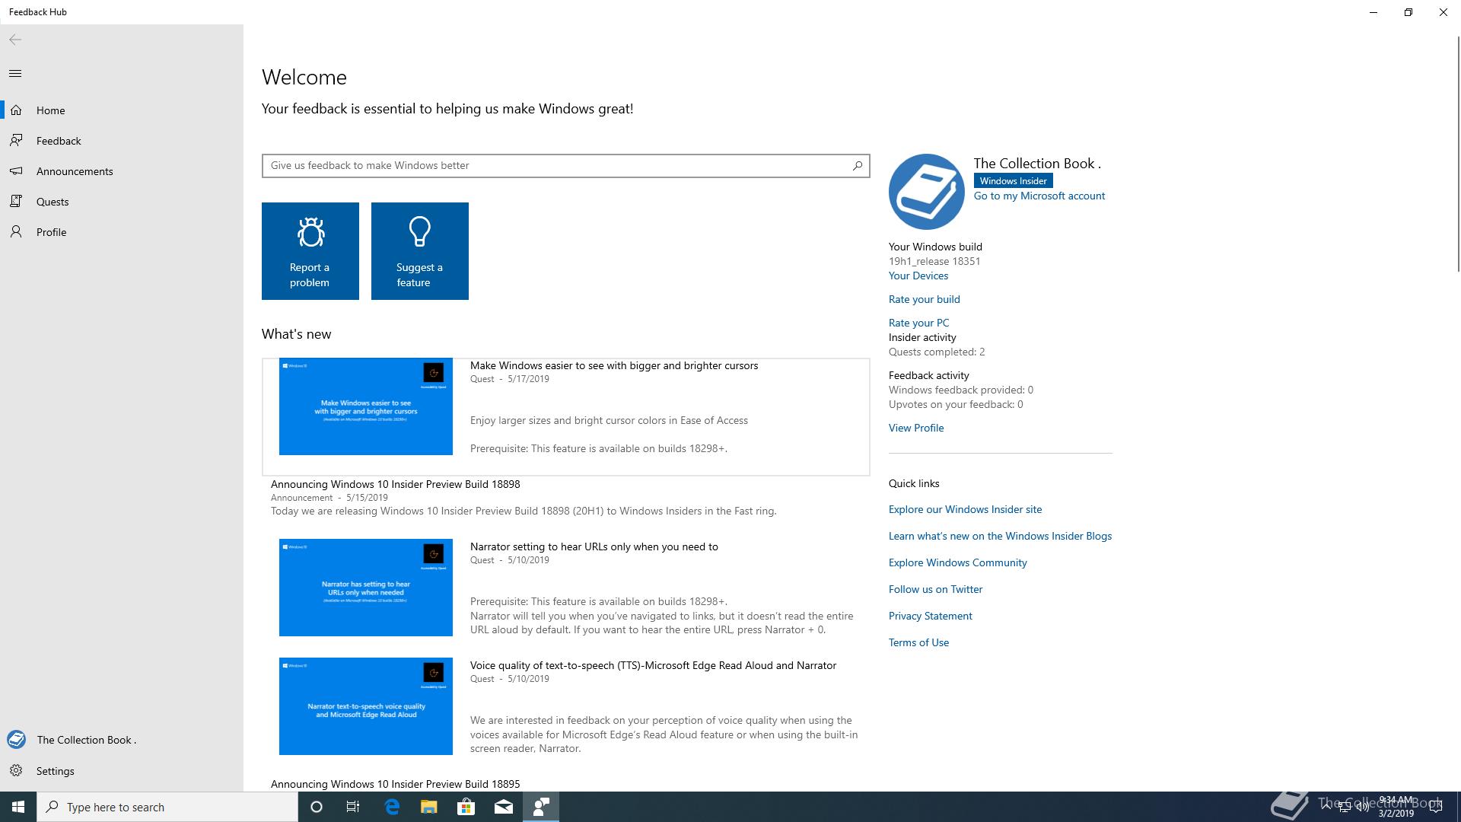Click the search magnifier in feedback box

pyautogui.click(x=858, y=165)
